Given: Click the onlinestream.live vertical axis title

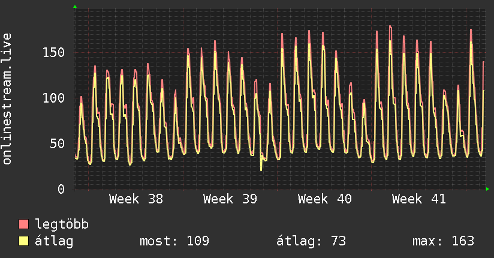Looking at the screenshot, I should click(7, 99).
